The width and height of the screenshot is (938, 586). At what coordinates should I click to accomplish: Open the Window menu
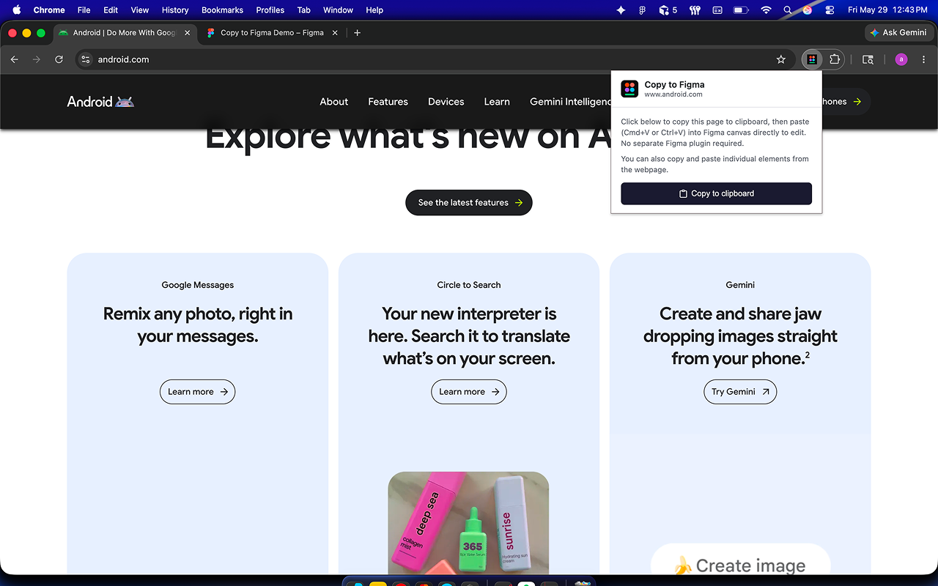tap(338, 10)
